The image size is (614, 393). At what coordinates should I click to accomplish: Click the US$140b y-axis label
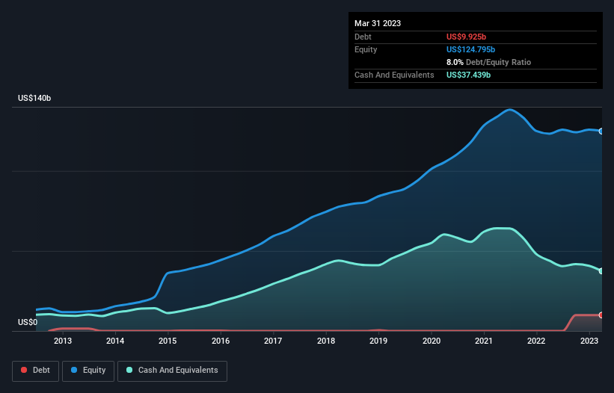click(34, 98)
